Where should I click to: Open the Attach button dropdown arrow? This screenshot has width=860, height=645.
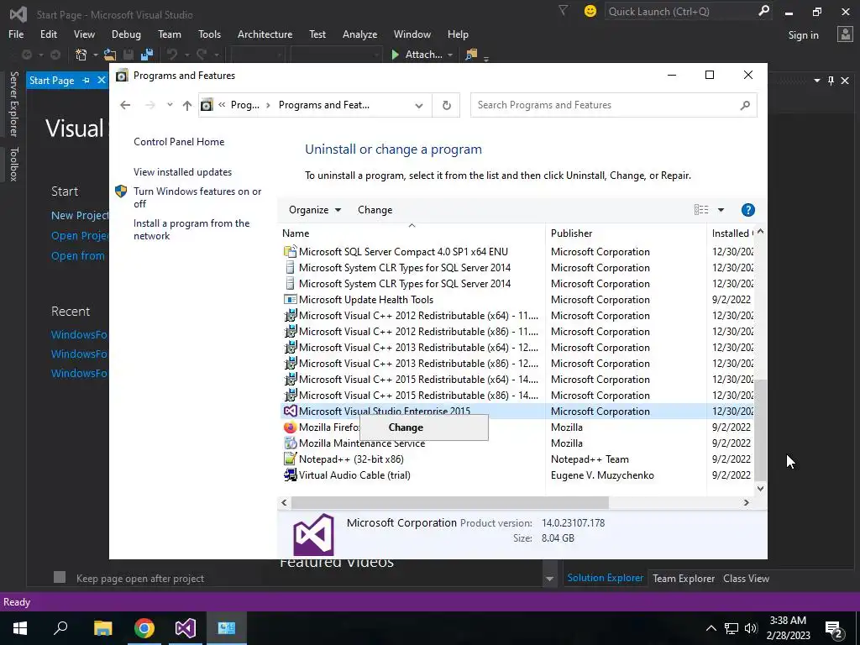(x=450, y=55)
